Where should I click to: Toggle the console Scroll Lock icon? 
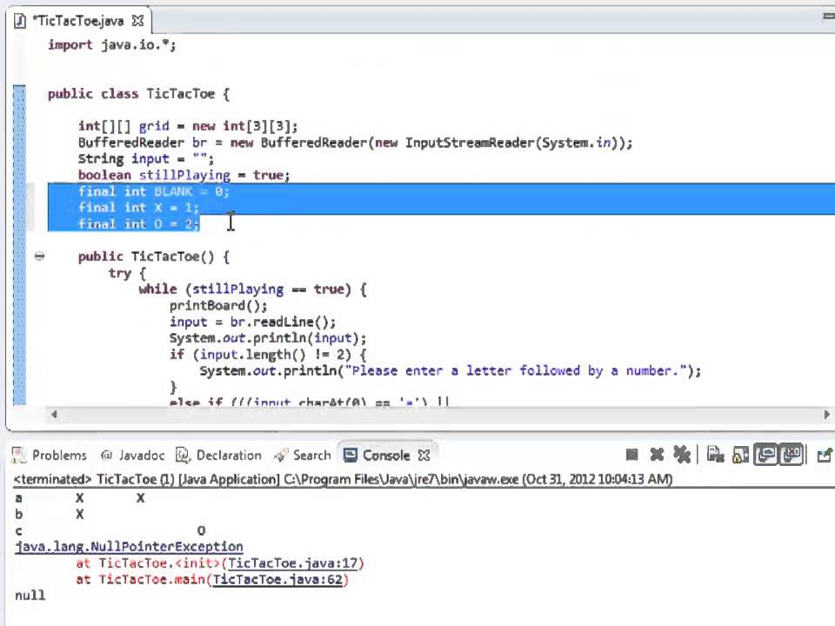(x=741, y=455)
